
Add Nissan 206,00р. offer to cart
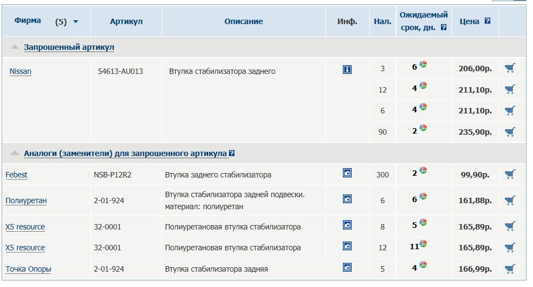click(510, 68)
